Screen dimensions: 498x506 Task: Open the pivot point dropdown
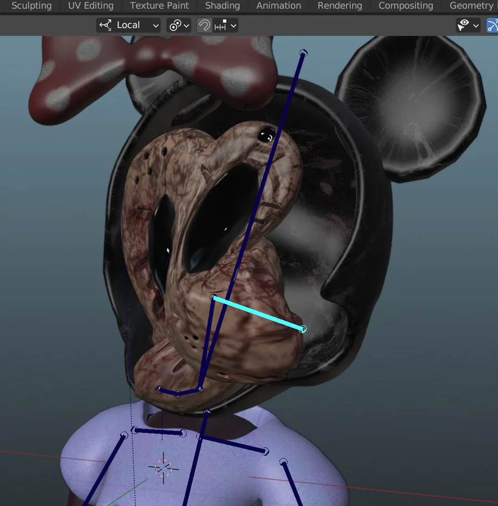(179, 25)
